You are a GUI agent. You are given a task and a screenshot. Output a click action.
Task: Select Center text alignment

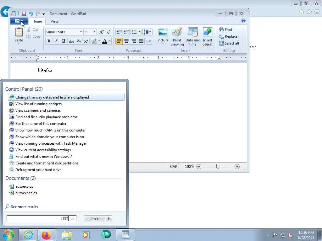tap(126, 41)
